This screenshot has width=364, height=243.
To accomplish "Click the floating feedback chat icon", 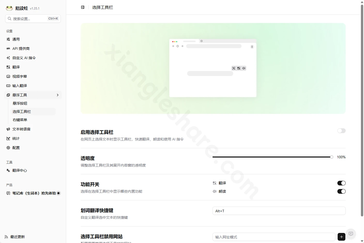I will click(351, 234).
